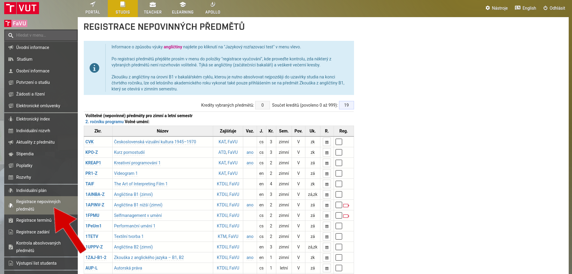Click the red icon beside 1FPMU checkbox

click(x=346, y=216)
